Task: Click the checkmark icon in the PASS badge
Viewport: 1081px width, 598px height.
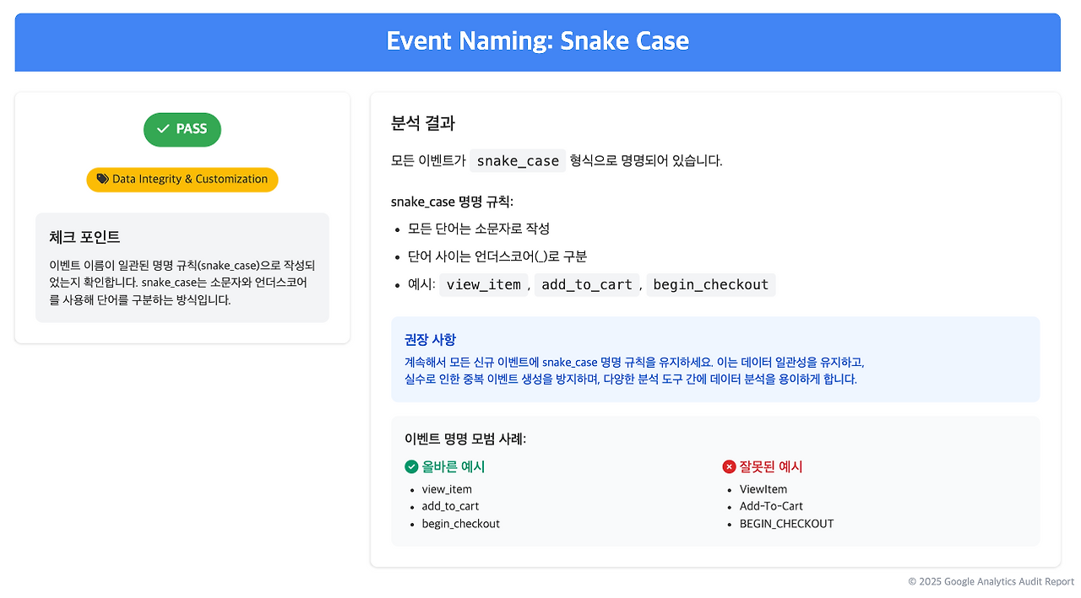Action: (x=164, y=129)
